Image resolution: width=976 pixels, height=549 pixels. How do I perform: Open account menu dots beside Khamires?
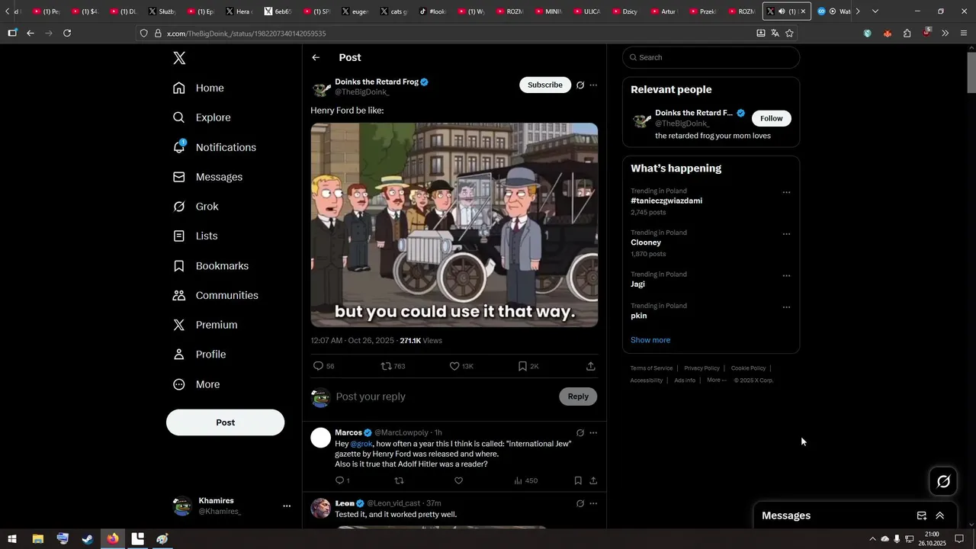(287, 506)
